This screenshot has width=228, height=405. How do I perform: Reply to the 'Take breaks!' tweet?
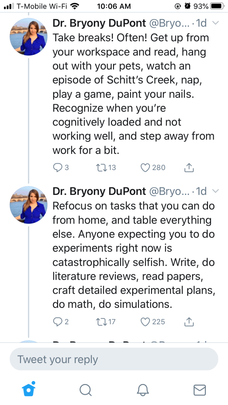(x=58, y=167)
